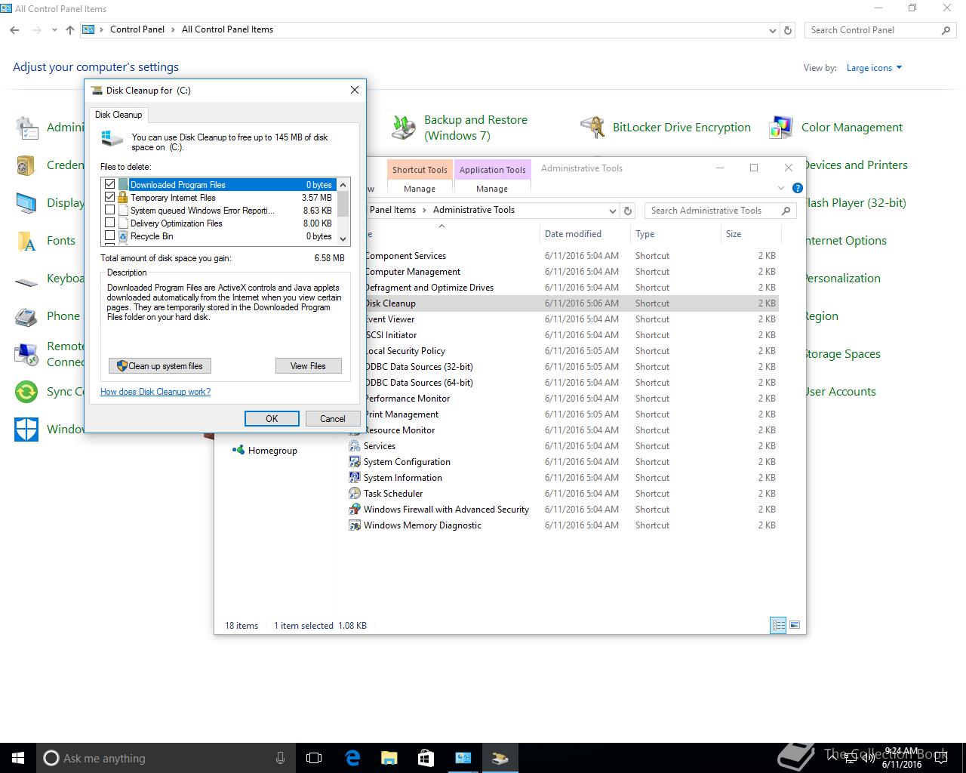966x773 pixels.
Task: Open the Storage Spaces item
Action: tap(841, 354)
